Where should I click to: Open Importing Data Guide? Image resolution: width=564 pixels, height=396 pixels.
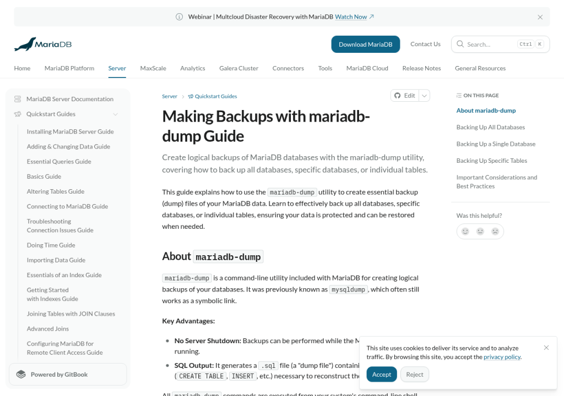[56, 260]
